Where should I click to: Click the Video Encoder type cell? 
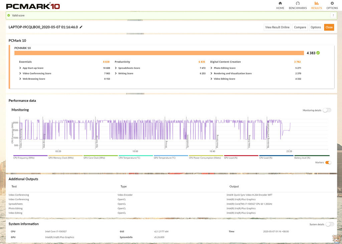coord(125,195)
